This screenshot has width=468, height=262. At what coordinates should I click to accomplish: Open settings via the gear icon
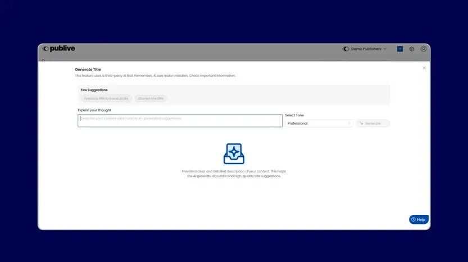click(x=412, y=49)
